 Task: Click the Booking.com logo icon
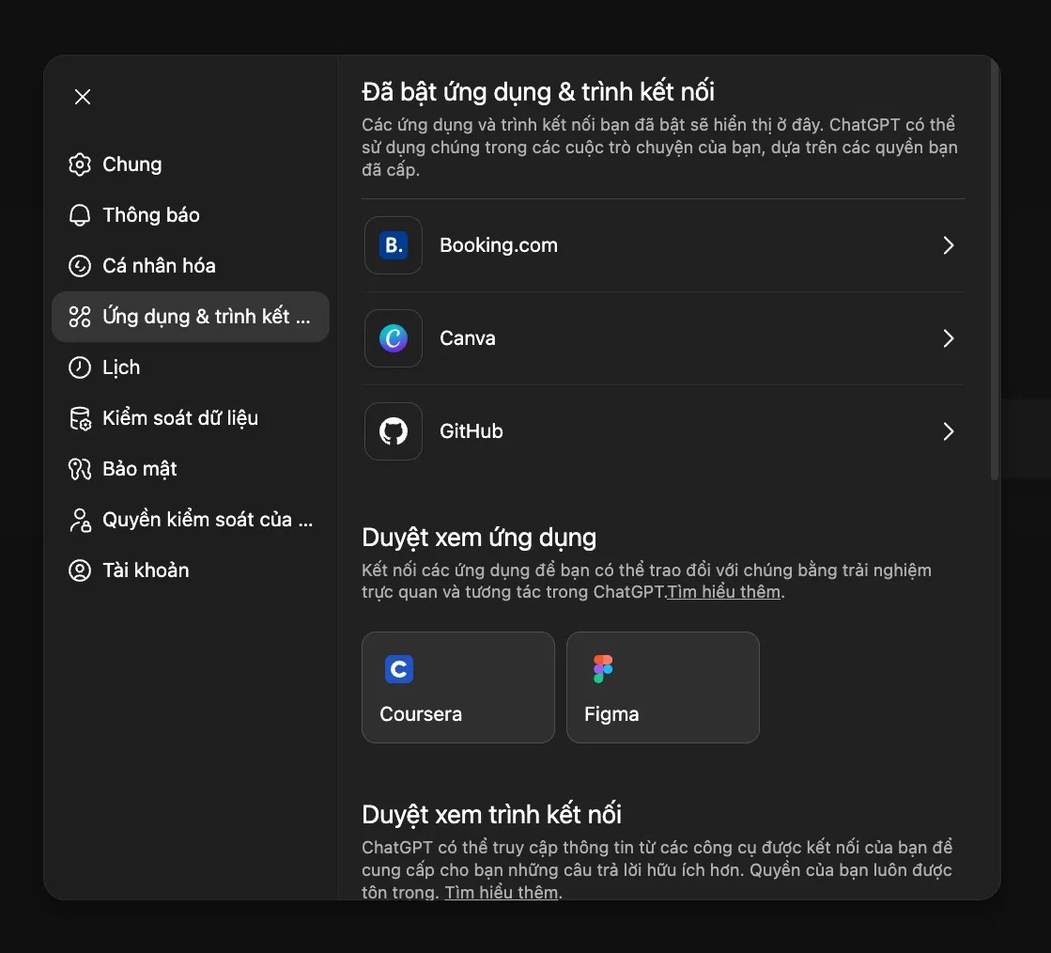pyautogui.click(x=394, y=245)
